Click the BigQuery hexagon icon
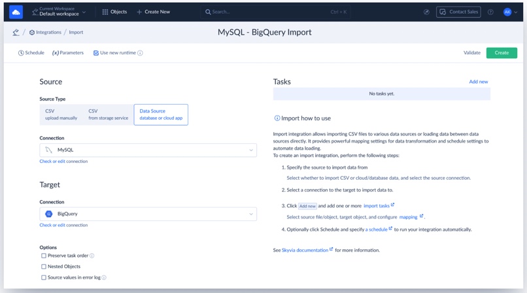The width and height of the screenshot is (527, 293). click(49, 214)
